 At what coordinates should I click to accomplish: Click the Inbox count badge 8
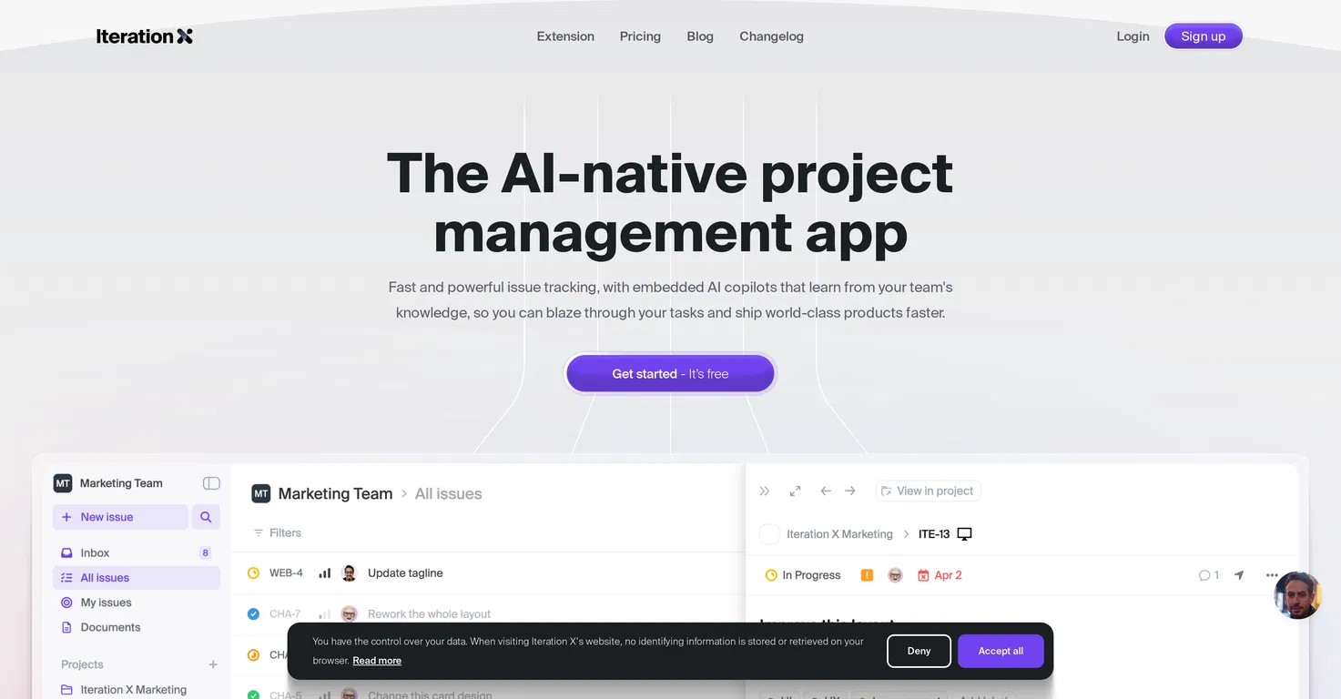tap(205, 552)
